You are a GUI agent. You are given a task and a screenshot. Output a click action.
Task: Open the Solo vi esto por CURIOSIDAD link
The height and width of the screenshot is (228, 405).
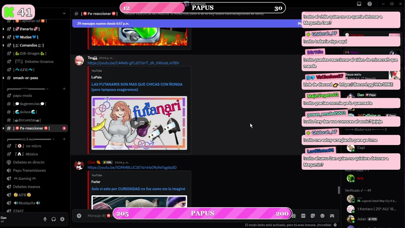138,189
